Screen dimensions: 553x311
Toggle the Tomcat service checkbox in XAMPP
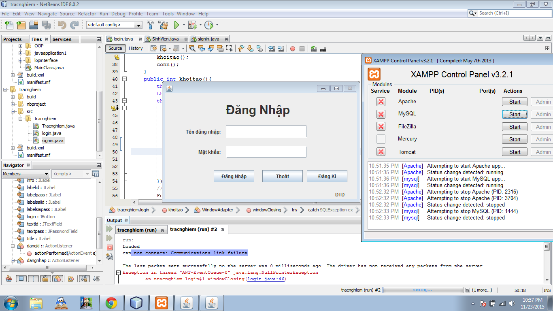tap(381, 152)
